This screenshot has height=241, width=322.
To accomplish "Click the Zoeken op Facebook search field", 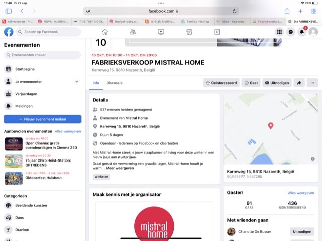I will click(x=48, y=32).
